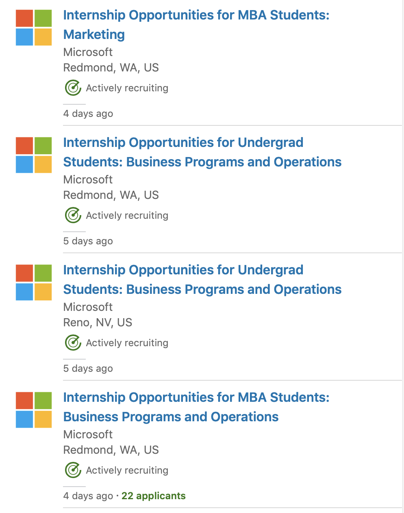Open MBA Students: Business Programs and Operations posting

[196, 398]
